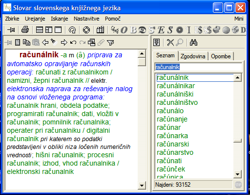This screenshot has height=195, width=250.
Task: Select the letter B dictionary icon
Action: [133, 30]
